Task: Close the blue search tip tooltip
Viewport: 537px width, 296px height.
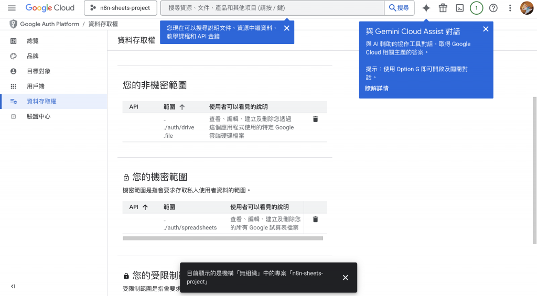Action: (x=287, y=28)
